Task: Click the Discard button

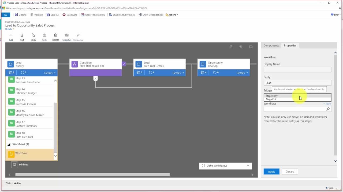Action: (290, 172)
